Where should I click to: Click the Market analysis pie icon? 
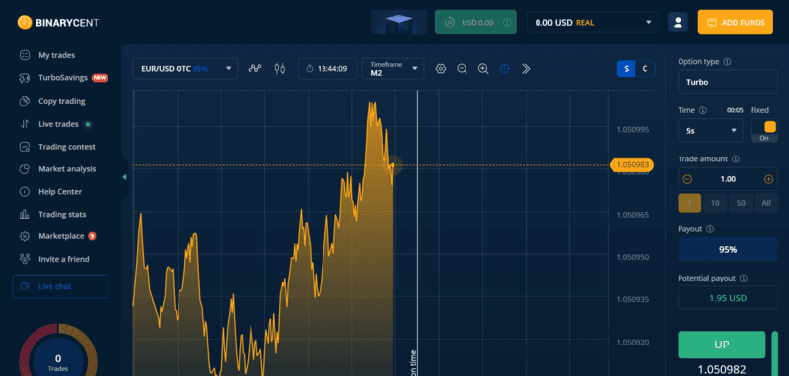click(x=24, y=169)
